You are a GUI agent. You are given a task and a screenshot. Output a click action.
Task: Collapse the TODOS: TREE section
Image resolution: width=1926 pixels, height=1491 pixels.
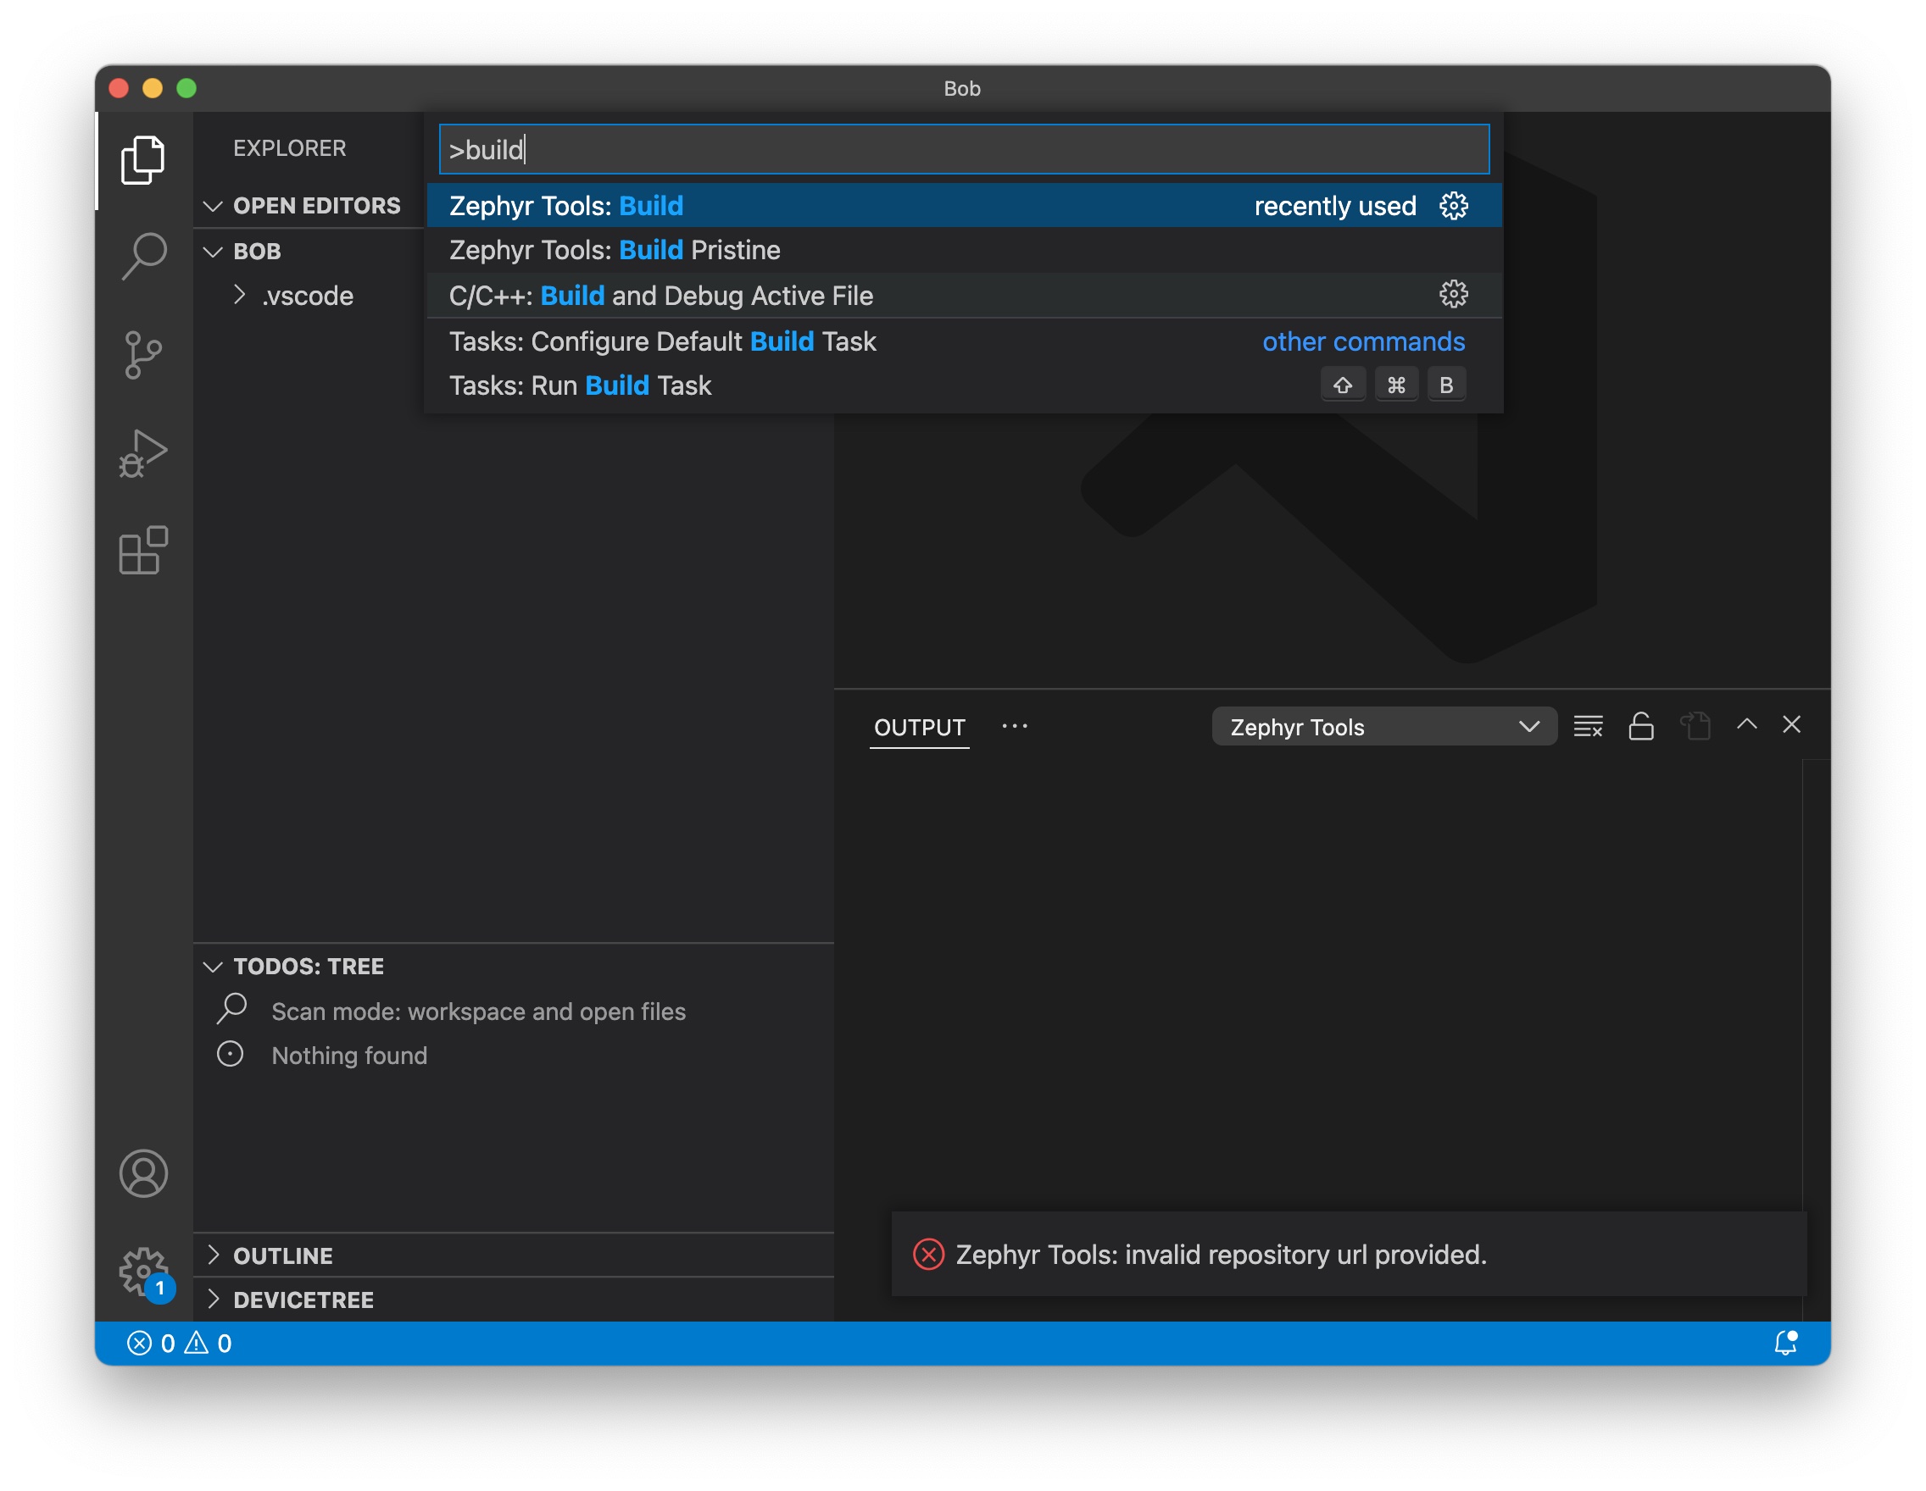pos(307,966)
